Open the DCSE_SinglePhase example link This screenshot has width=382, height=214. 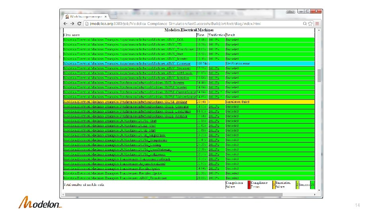[x=114, y=135]
